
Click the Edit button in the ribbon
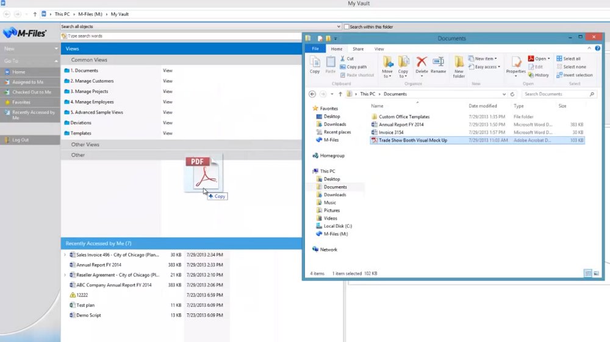[x=536, y=67]
